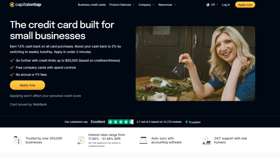Click 'No annual or FX fees' text
The height and width of the screenshot is (158, 280).
31,75
